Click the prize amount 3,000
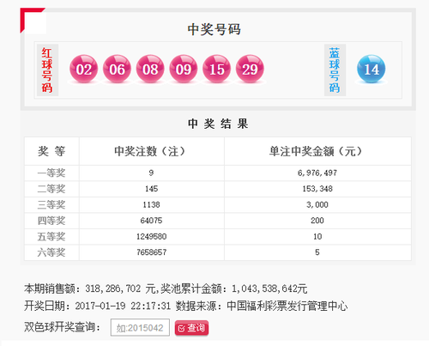Image resolution: width=429 pixels, height=346 pixels. (317, 205)
